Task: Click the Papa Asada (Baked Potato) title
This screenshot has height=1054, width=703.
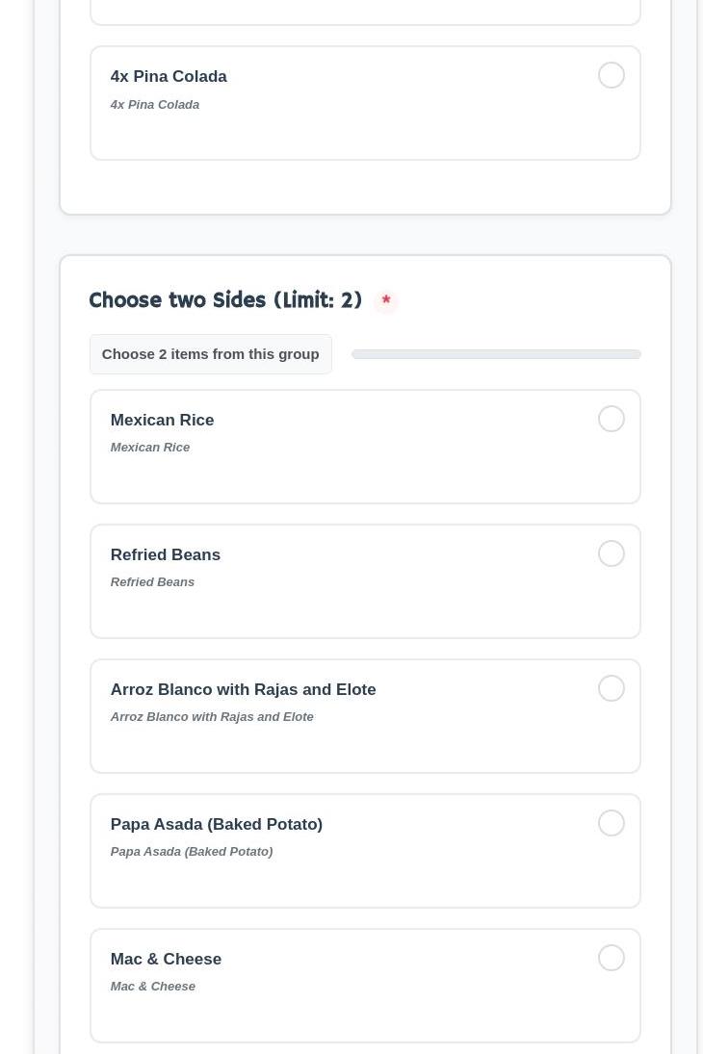Action: click(x=216, y=824)
